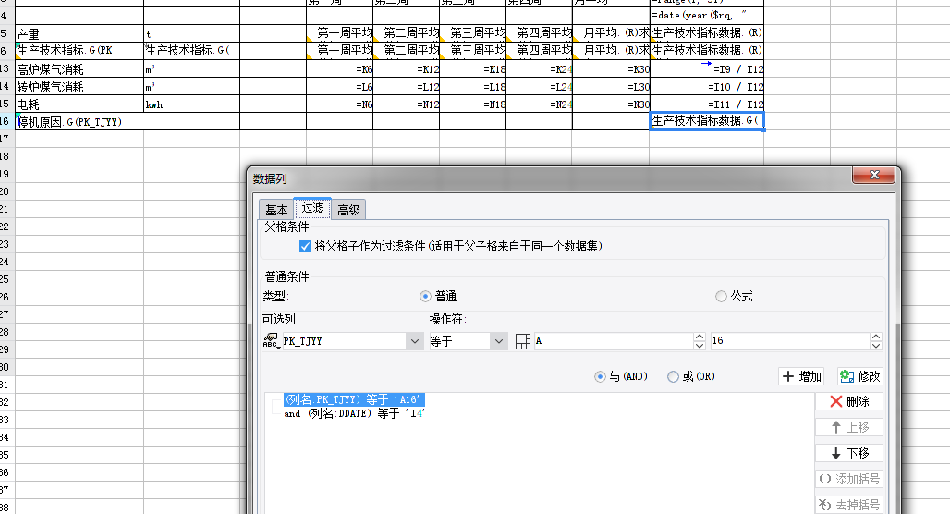Screen dimensions: 950x514
Task: Increment the row number 16 stepper
Action: click(875, 337)
